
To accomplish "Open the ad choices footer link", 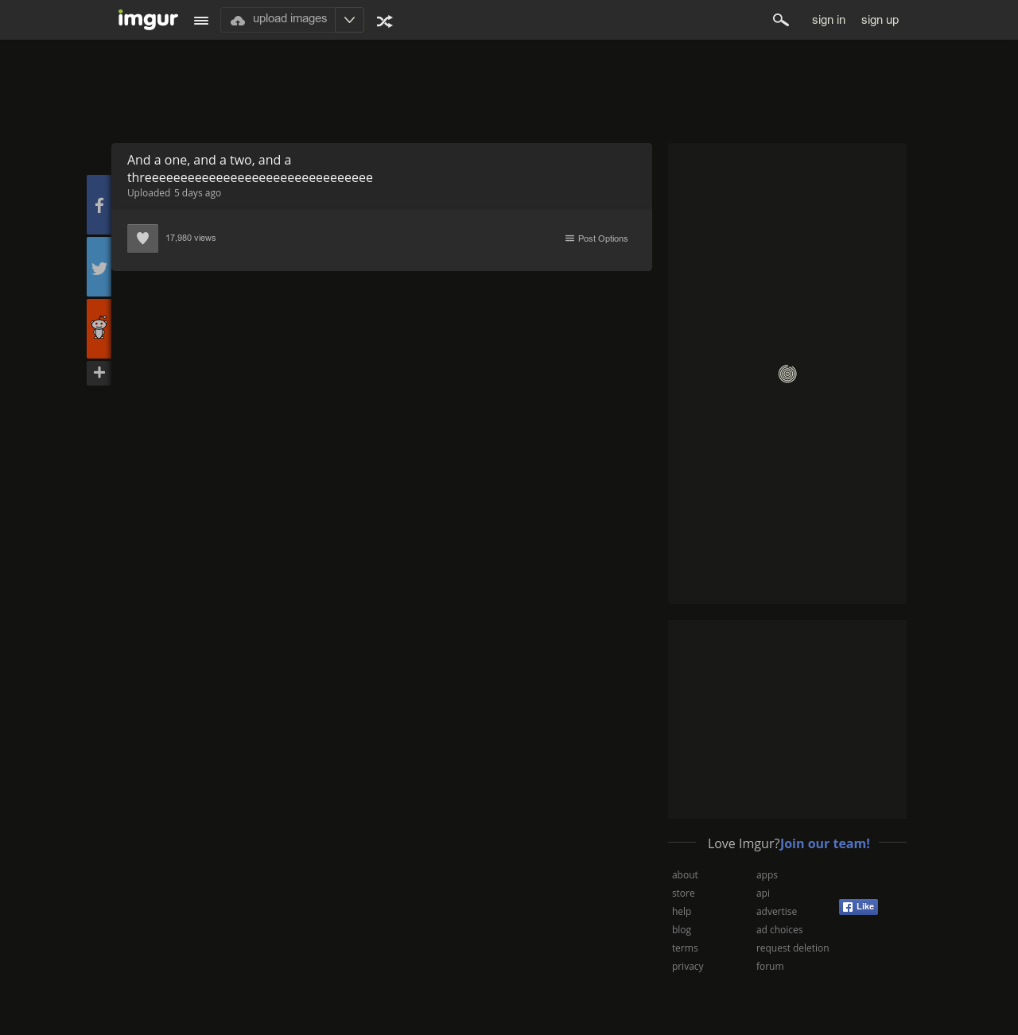I will point(779,930).
